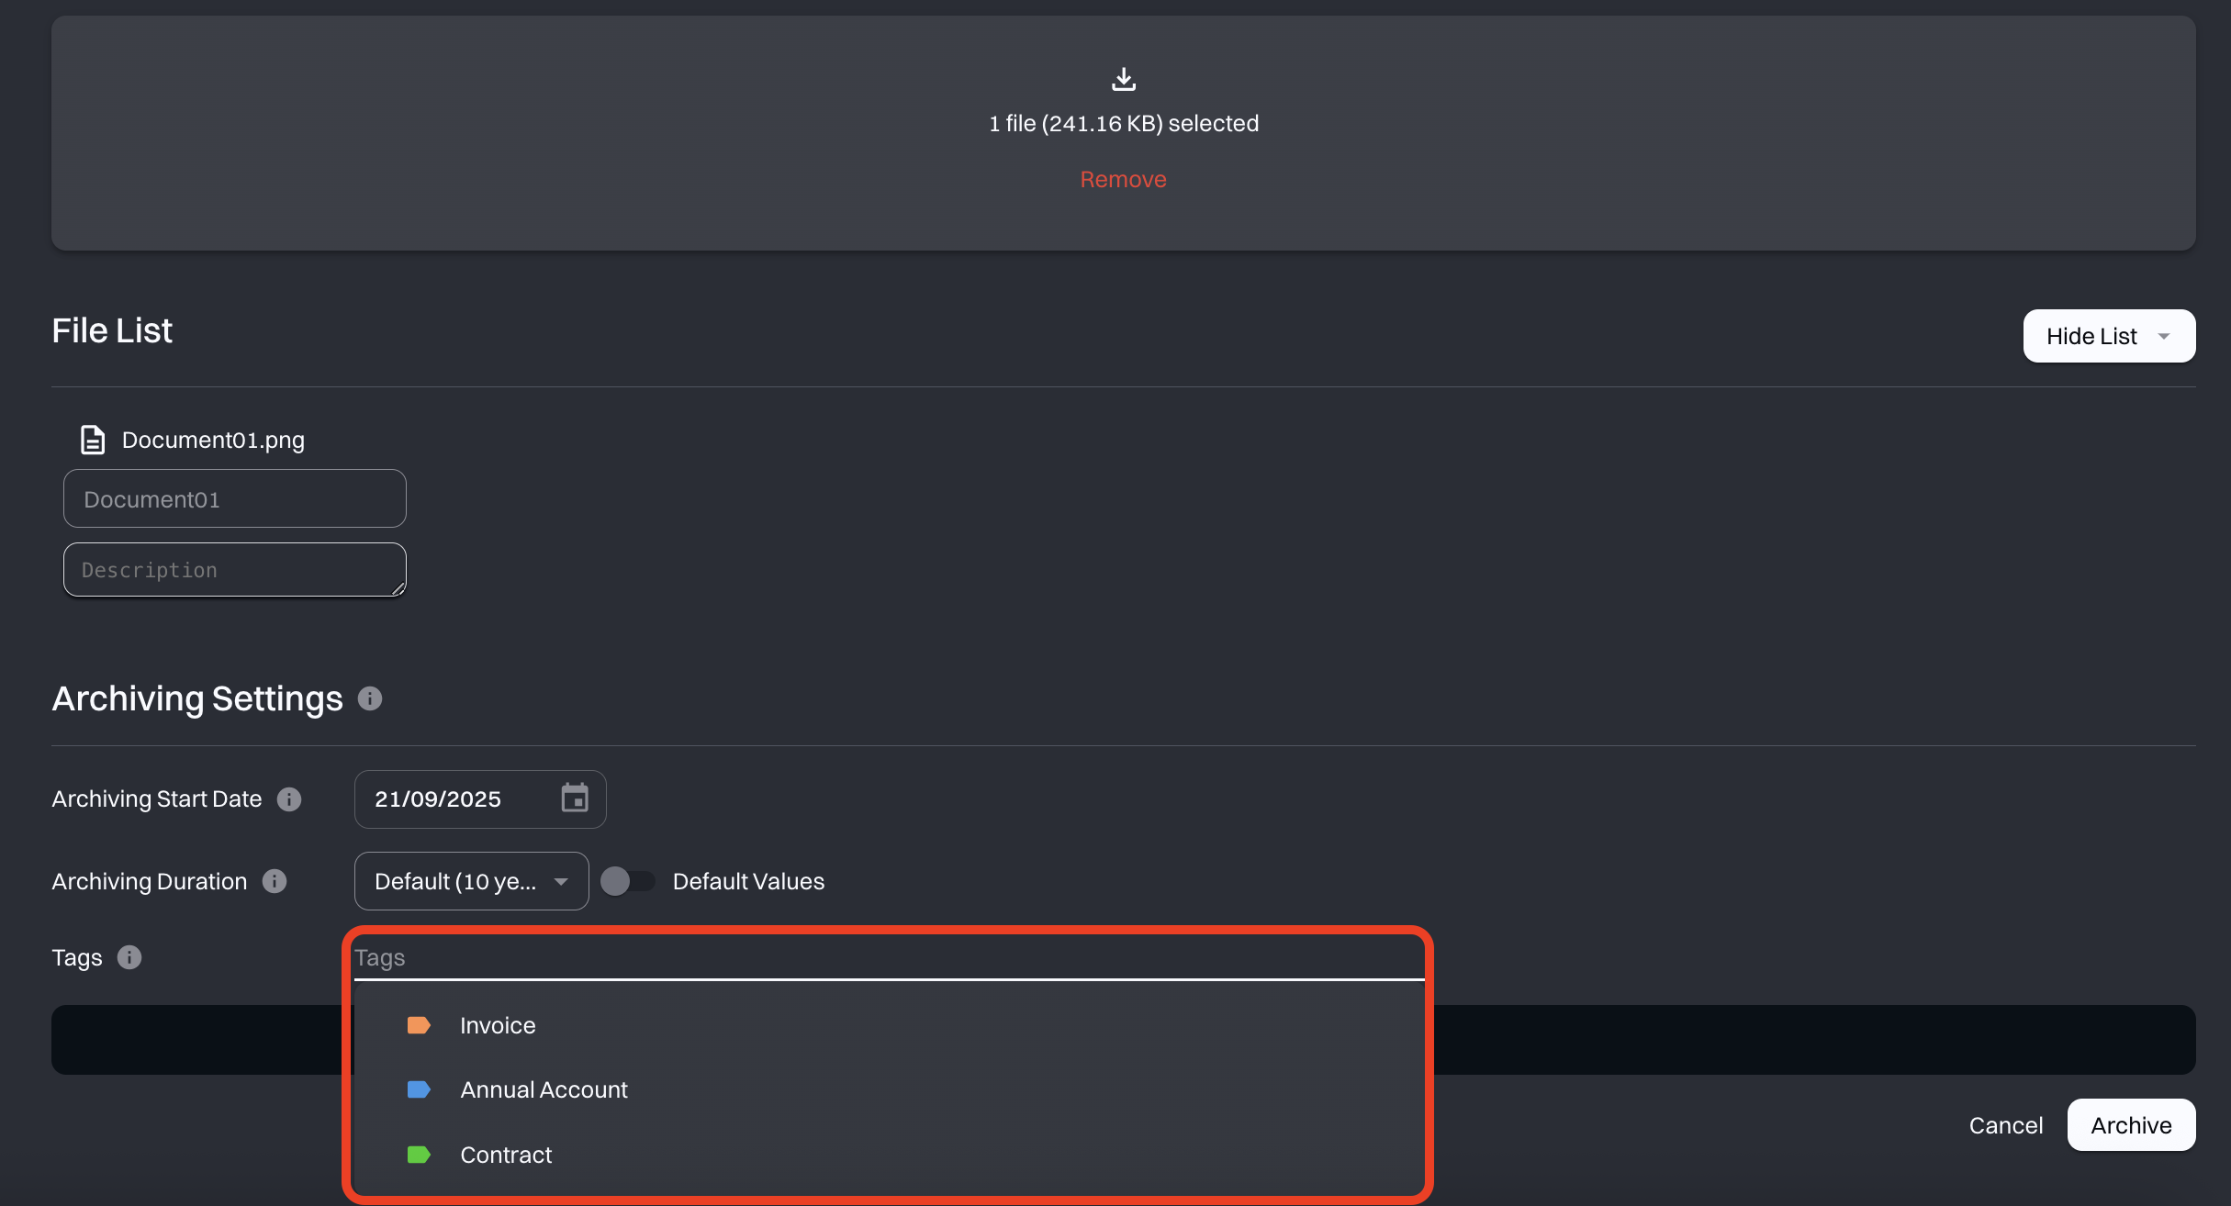This screenshot has width=2231, height=1206.
Task: Click the Document01.png file icon
Action: click(x=93, y=440)
